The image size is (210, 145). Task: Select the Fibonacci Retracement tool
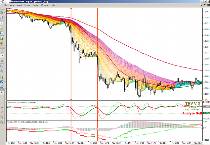pos(2,121)
